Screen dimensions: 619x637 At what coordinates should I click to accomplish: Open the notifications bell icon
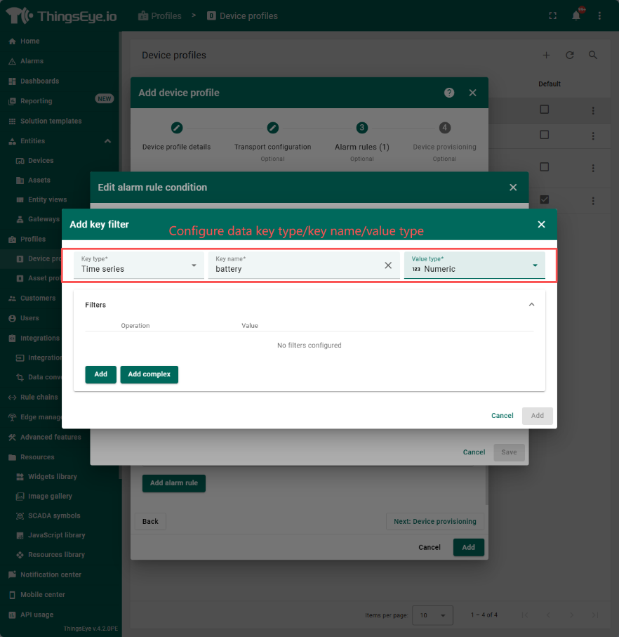(576, 15)
